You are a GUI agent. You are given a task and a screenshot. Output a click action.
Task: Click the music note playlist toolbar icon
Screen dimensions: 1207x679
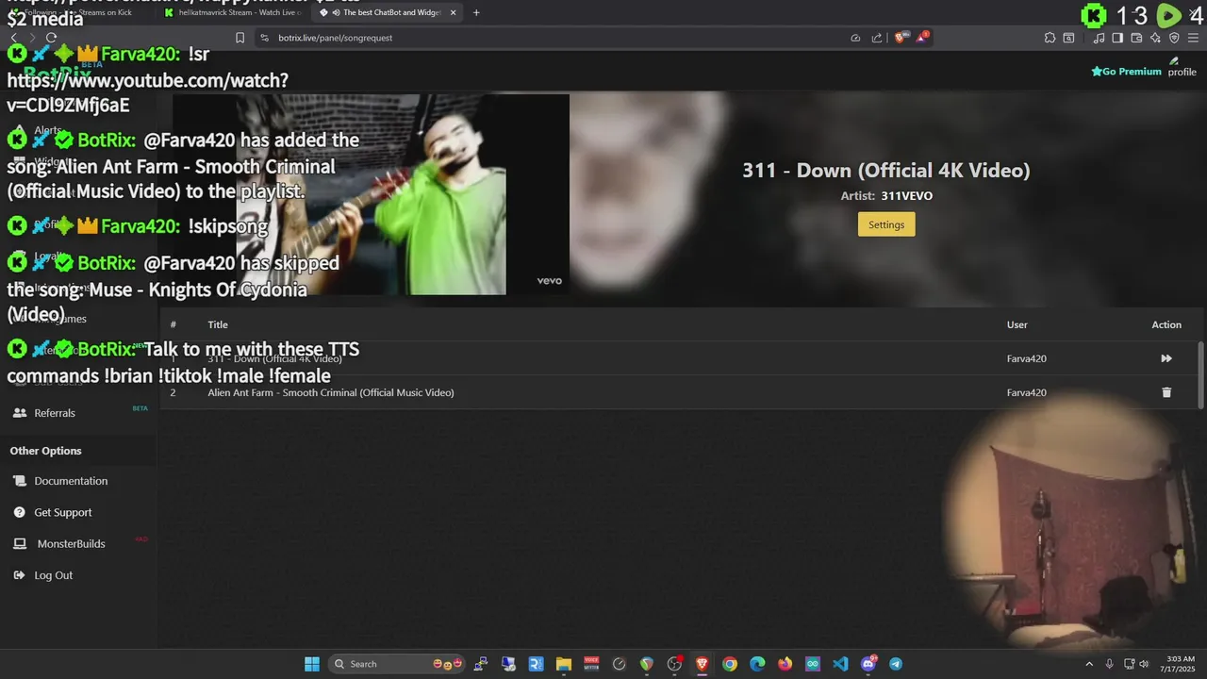(x=1099, y=38)
